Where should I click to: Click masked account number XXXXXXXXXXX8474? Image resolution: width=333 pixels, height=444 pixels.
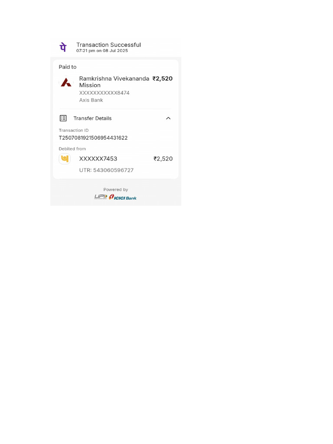click(104, 93)
